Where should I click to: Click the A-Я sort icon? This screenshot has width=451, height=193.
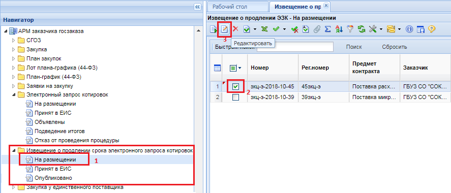point(339,29)
